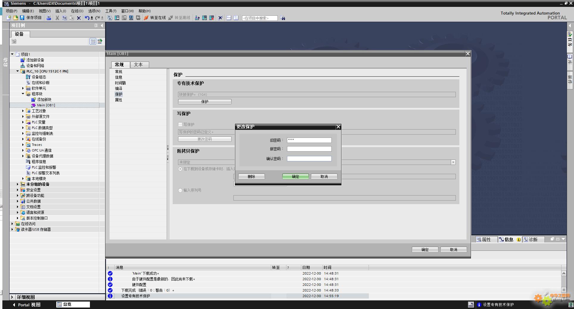Click the open project toolbar icon
Image resolution: width=574 pixels, height=309 pixels.
(x=15, y=18)
